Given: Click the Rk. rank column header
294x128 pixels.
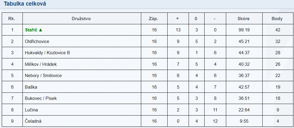Looking at the screenshot, I should coord(12,19).
